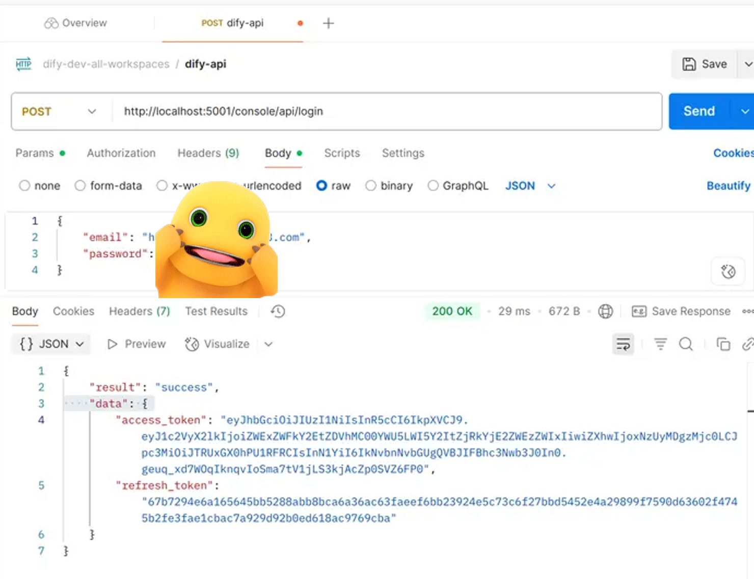Image resolution: width=754 pixels, height=579 pixels.
Task: Send the login request
Action: 699,111
